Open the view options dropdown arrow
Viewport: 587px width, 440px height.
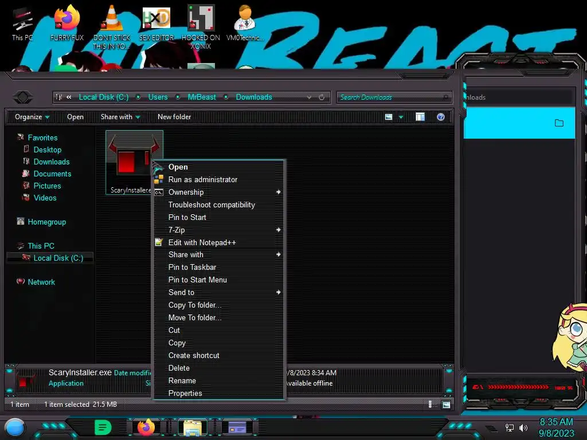tap(401, 117)
